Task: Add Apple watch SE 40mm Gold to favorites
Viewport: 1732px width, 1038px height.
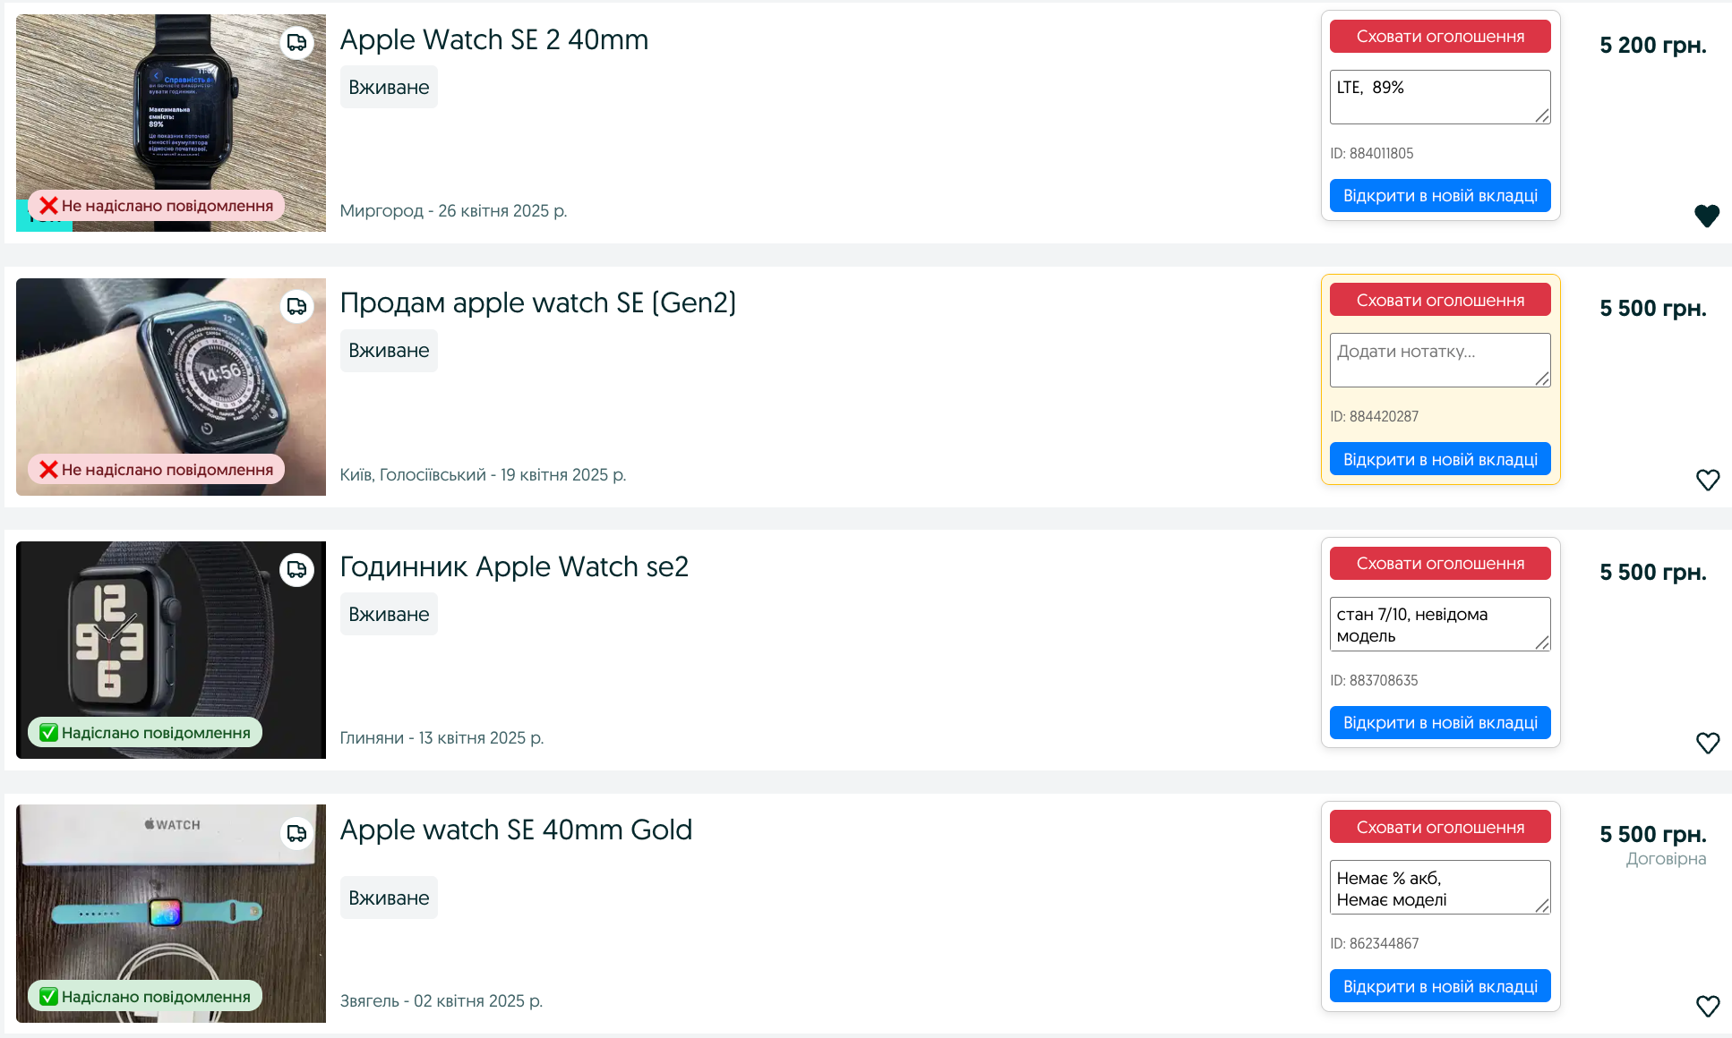Action: click(1707, 1006)
